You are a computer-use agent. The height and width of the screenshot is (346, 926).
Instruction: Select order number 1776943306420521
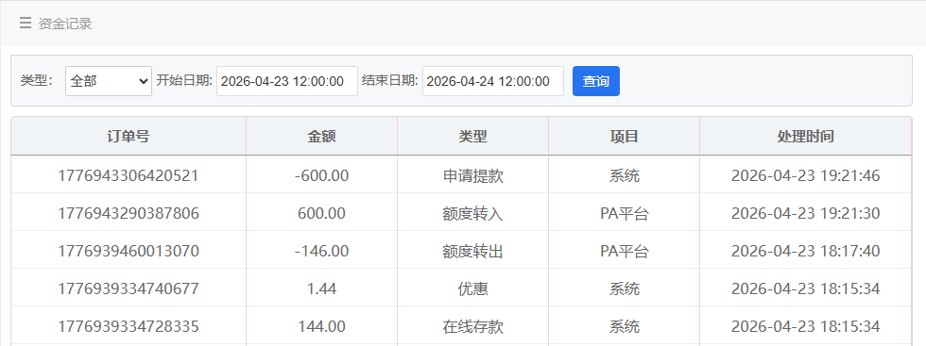129,175
